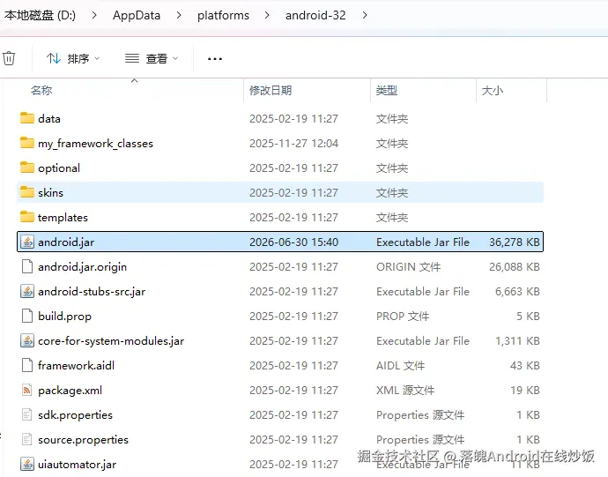The width and height of the screenshot is (608, 477).
Task: Click AppData in breadcrumb path
Action: tap(137, 15)
